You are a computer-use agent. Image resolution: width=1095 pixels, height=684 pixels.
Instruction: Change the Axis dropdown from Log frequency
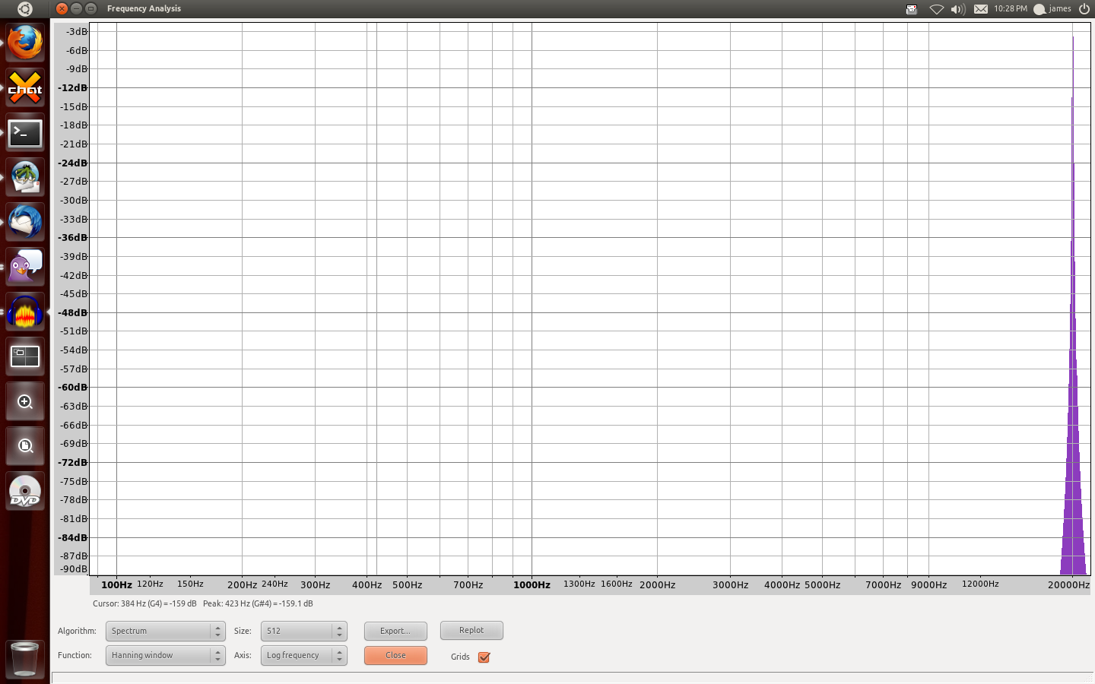(x=303, y=655)
